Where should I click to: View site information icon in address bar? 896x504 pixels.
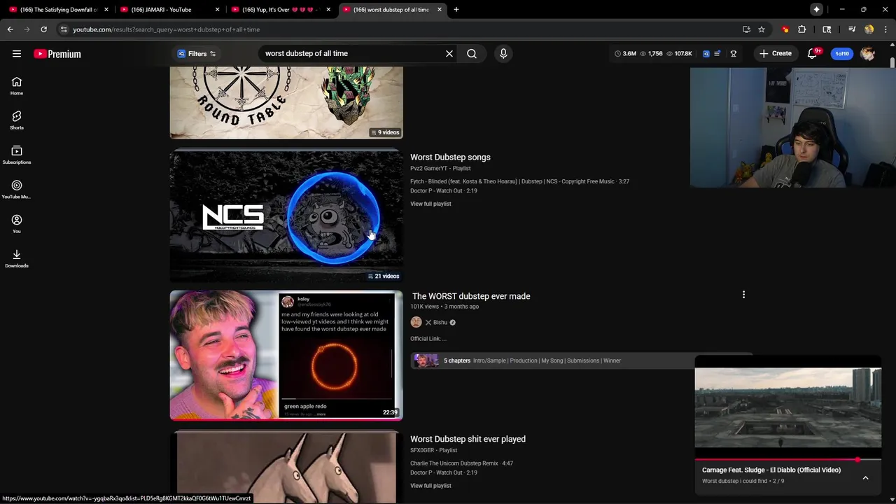64,29
